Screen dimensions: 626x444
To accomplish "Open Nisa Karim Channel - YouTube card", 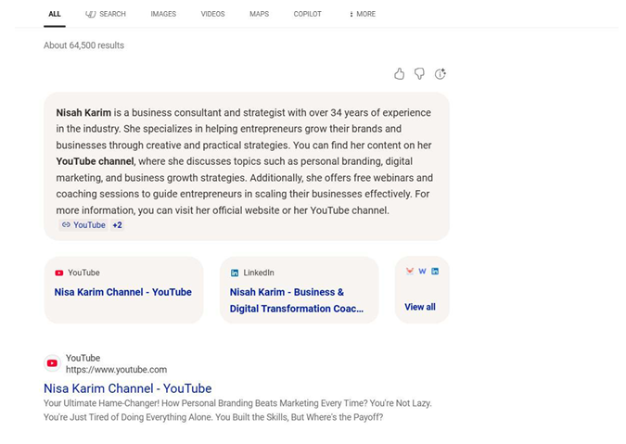I will [123, 290].
